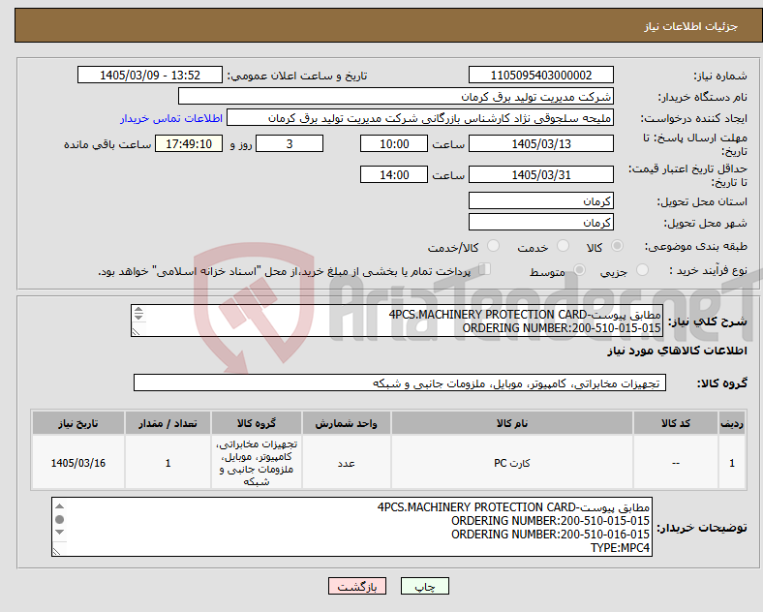Click the واحد شمارش column header

[346, 423]
